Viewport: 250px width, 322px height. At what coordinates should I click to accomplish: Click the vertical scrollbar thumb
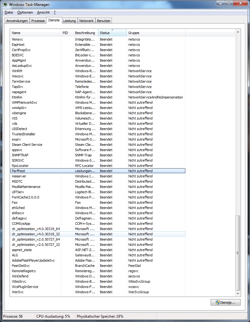[x=238, y=253]
